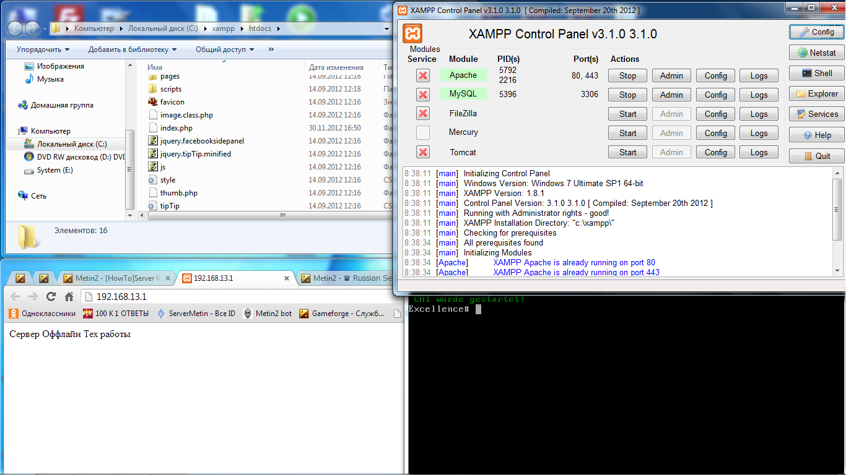Start the FileZilla module
This screenshot has height=475, width=846.
(x=627, y=114)
